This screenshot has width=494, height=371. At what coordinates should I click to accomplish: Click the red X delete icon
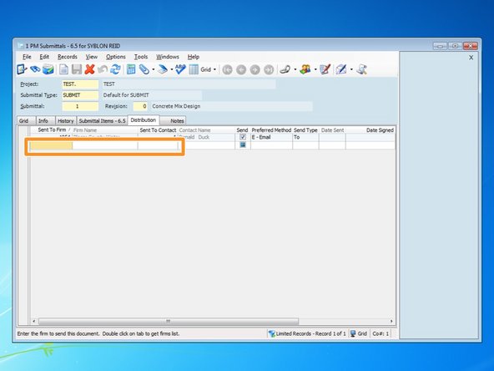tap(90, 69)
